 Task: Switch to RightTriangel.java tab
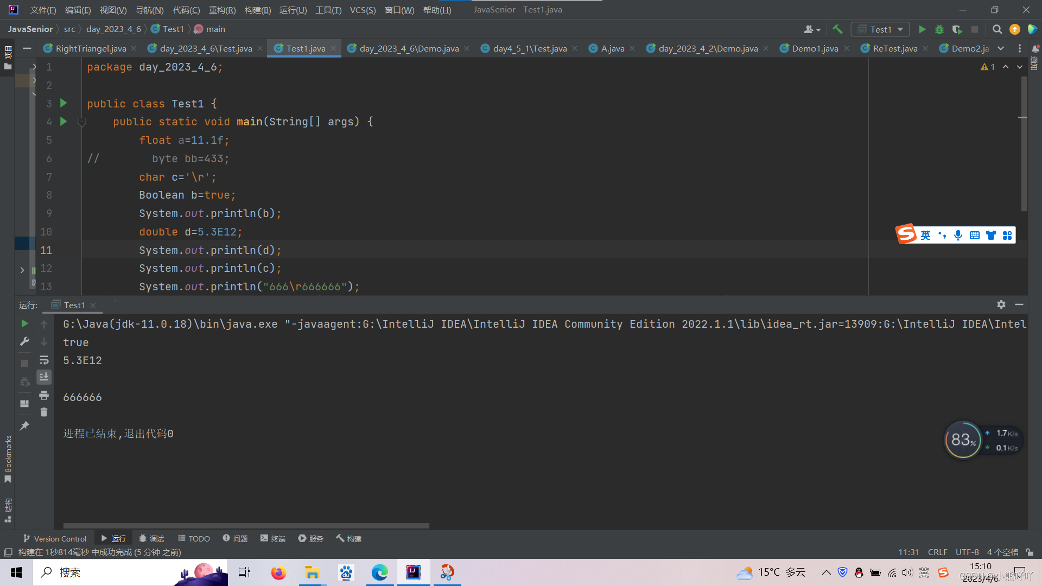90,48
